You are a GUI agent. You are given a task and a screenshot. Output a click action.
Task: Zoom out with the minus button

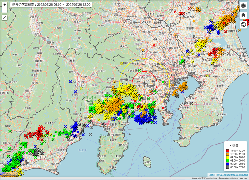(5, 10)
